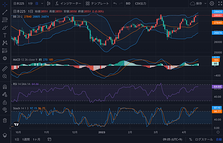Collapse the left toolbar via edge arrow
This screenshot has height=143, width=223.
[10, 128]
